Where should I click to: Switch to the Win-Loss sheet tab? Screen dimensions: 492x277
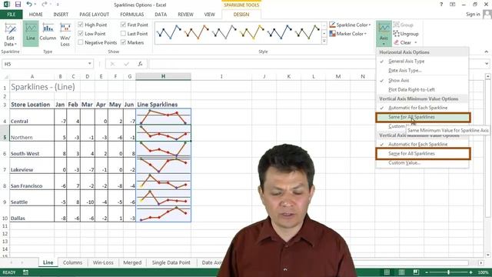coord(103,262)
